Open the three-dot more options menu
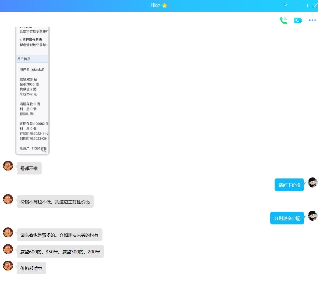The width and height of the screenshot is (318, 282). [312, 21]
